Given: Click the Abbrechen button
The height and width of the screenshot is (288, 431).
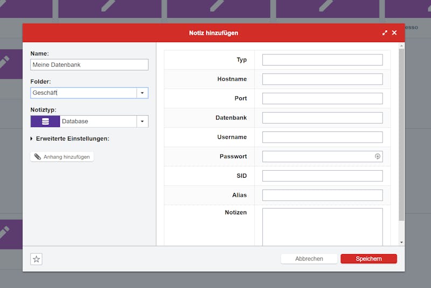Looking at the screenshot, I should pos(309,258).
